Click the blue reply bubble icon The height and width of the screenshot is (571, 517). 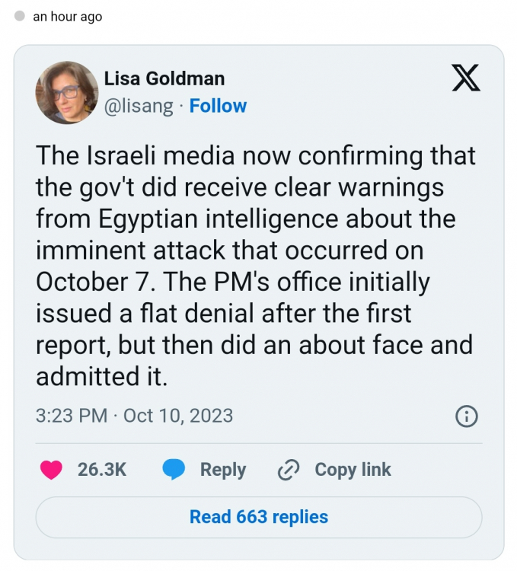(x=174, y=471)
